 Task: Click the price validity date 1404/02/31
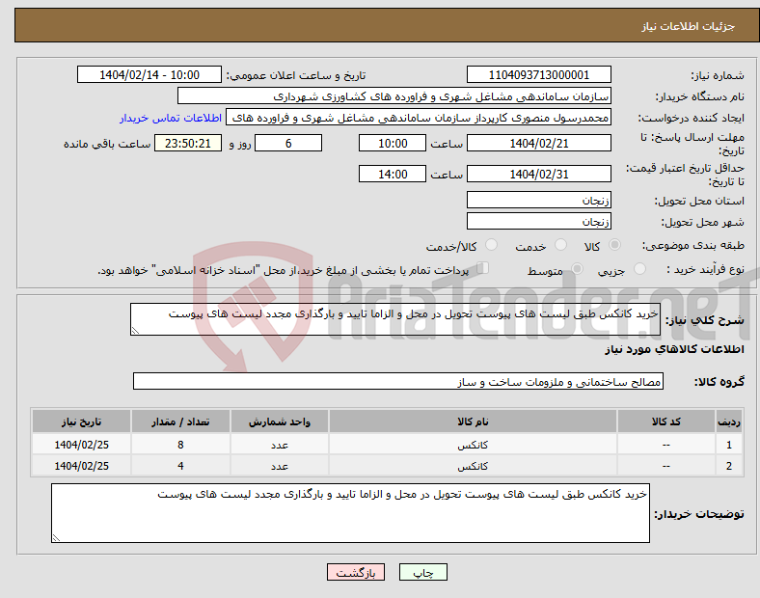(538, 174)
